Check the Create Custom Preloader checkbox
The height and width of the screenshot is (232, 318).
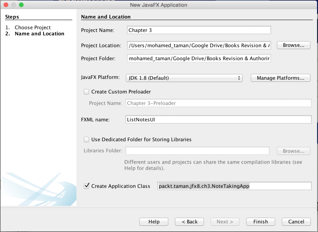86,92
